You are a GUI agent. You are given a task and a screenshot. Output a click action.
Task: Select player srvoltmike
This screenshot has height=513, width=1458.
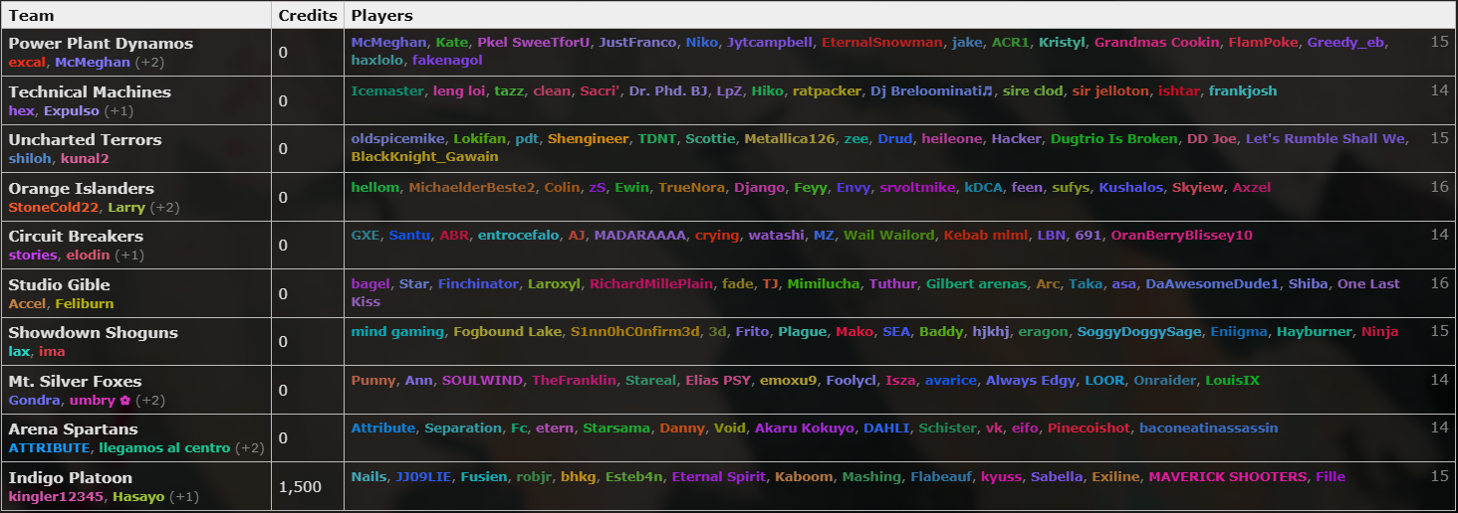915,187
